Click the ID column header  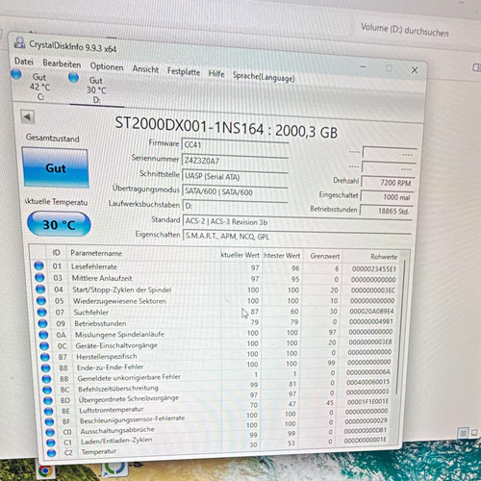click(x=57, y=253)
